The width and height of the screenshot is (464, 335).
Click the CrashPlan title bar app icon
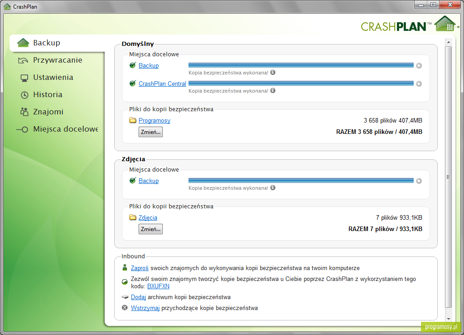tap(7, 6)
